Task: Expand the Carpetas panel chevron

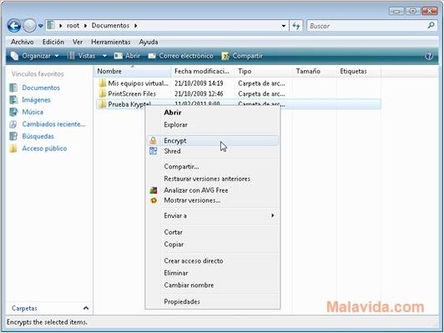Action: pos(86,308)
